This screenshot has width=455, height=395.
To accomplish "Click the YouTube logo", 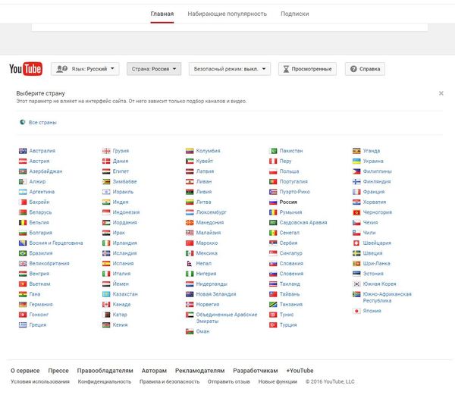I will click(x=25, y=69).
